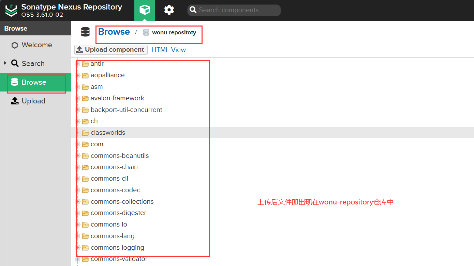Screen dimensions: 474x266
Task: Click the Upload component button
Action: click(x=111, y=50)
